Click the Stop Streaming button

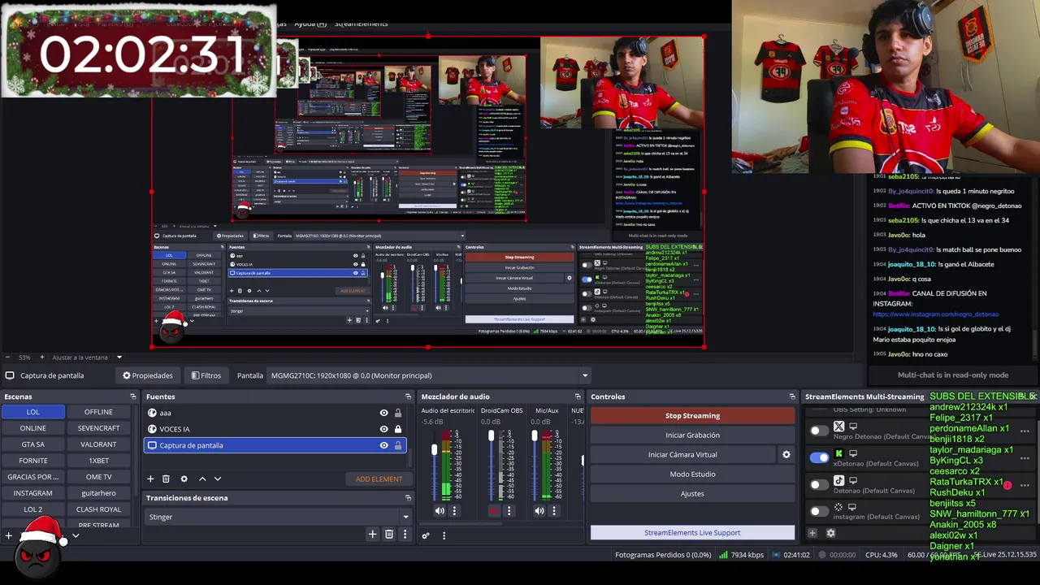coord(692,416)
